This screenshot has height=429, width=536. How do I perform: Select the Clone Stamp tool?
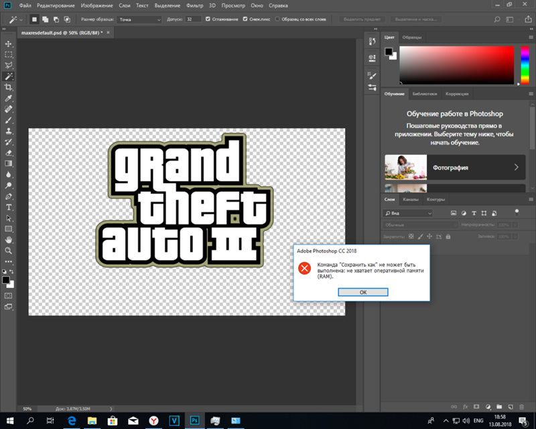9,131
